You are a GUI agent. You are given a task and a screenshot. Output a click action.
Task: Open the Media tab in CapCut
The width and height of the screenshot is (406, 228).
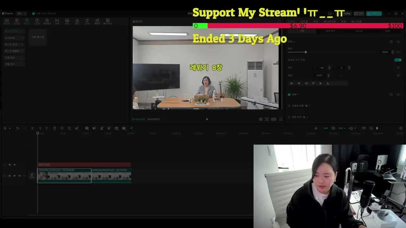coord(7,22)
